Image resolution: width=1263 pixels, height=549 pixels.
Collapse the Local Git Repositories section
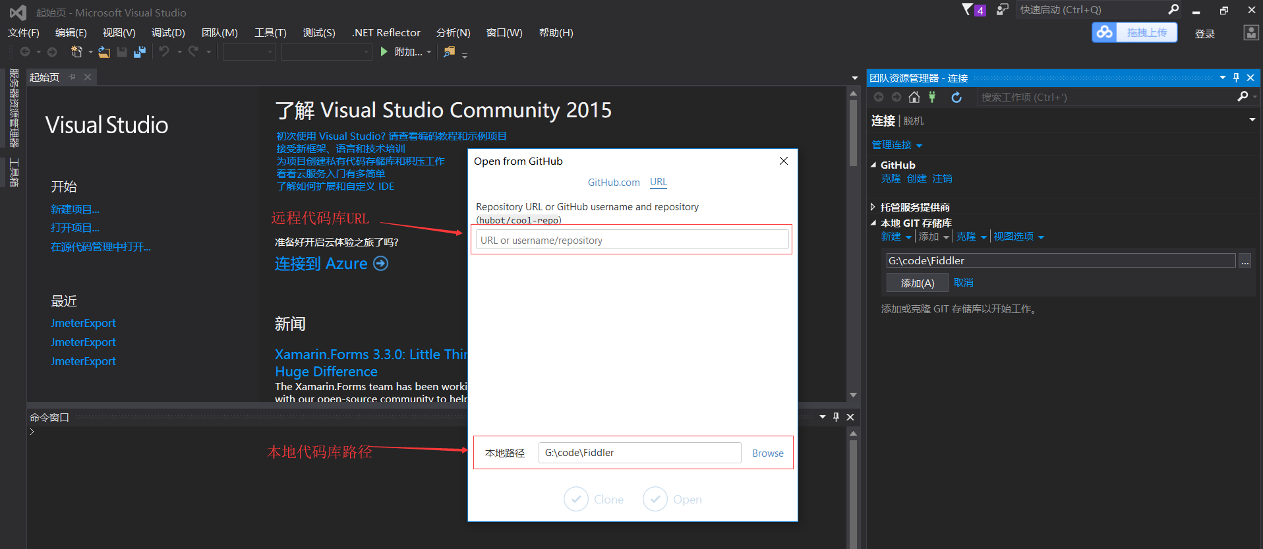873,223
